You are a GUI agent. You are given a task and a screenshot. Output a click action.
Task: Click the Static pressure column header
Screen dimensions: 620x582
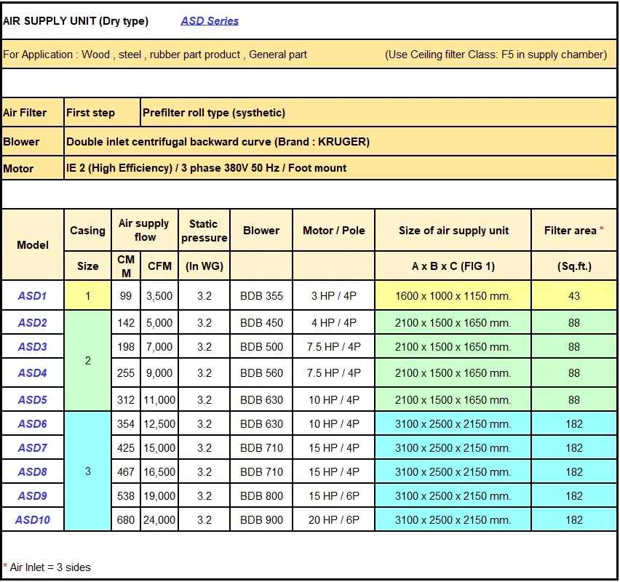pos(204,230)
